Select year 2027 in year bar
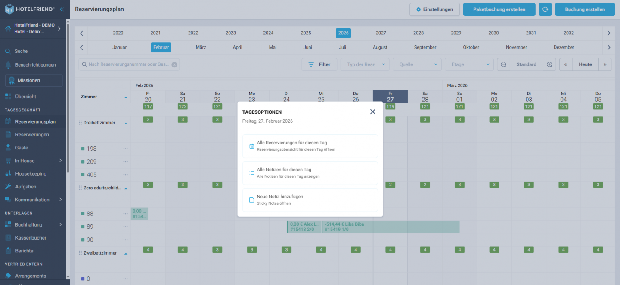 tap(381, 33)
